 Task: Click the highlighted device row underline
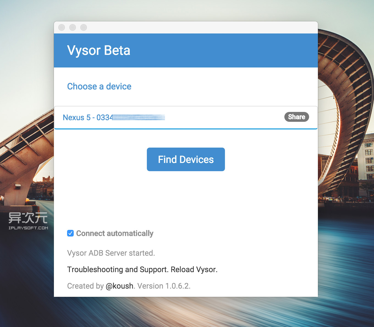click(186, 128)
